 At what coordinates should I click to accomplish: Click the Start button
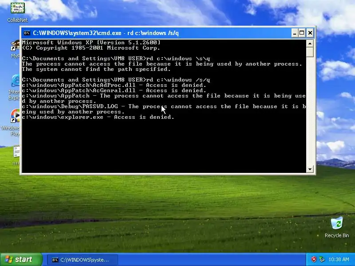[x=21, y=259]
